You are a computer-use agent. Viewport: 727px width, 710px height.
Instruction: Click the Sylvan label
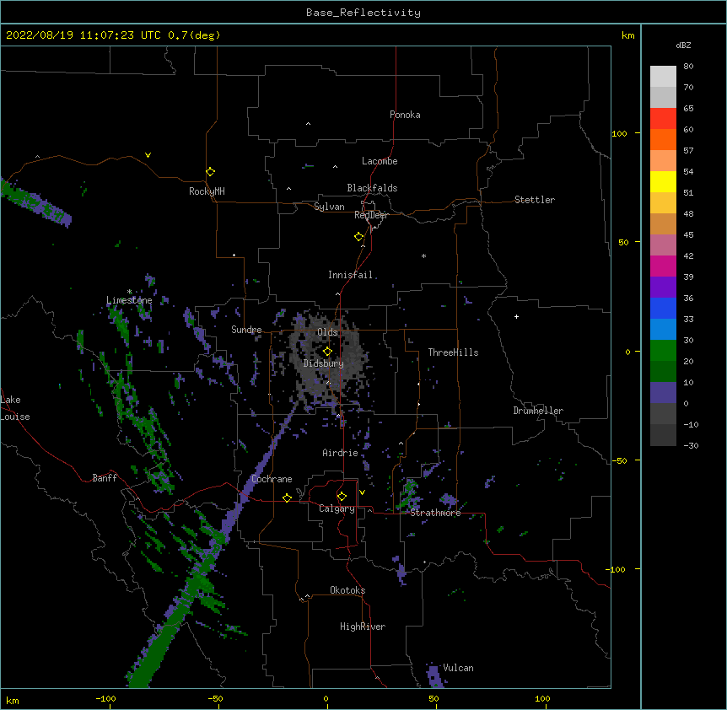[x=329, y=207]
